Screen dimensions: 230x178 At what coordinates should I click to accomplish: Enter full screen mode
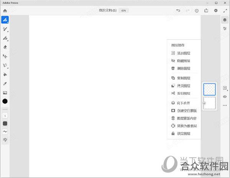tap(225, 11)
